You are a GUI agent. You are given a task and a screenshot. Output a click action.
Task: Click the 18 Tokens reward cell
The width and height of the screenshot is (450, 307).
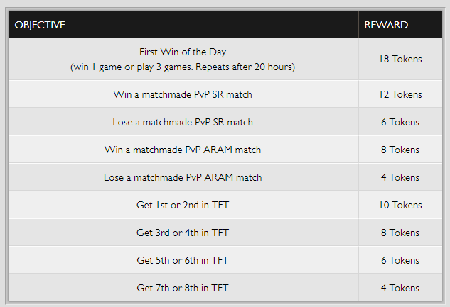[x=400, y=59]
